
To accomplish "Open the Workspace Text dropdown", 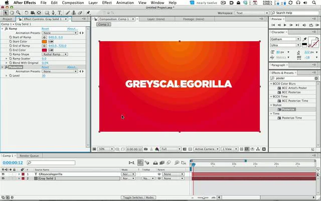I will (x=252, y=13).
